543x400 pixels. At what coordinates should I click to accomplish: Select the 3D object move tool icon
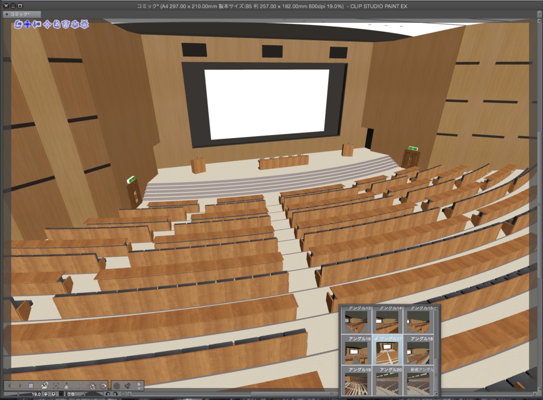pos(48,25)
